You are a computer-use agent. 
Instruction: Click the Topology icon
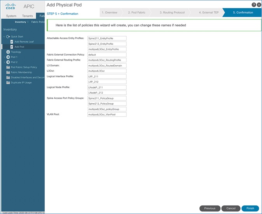8,52
